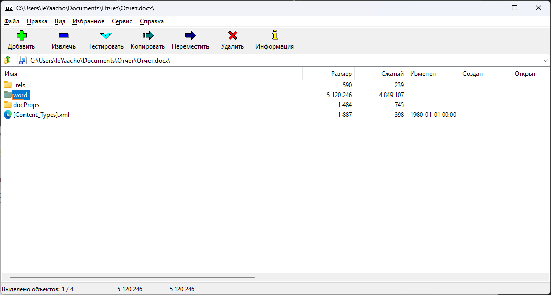Click the yellow Информация icon
This screenshot has height=295, width=551.
(x=275, y=35)
